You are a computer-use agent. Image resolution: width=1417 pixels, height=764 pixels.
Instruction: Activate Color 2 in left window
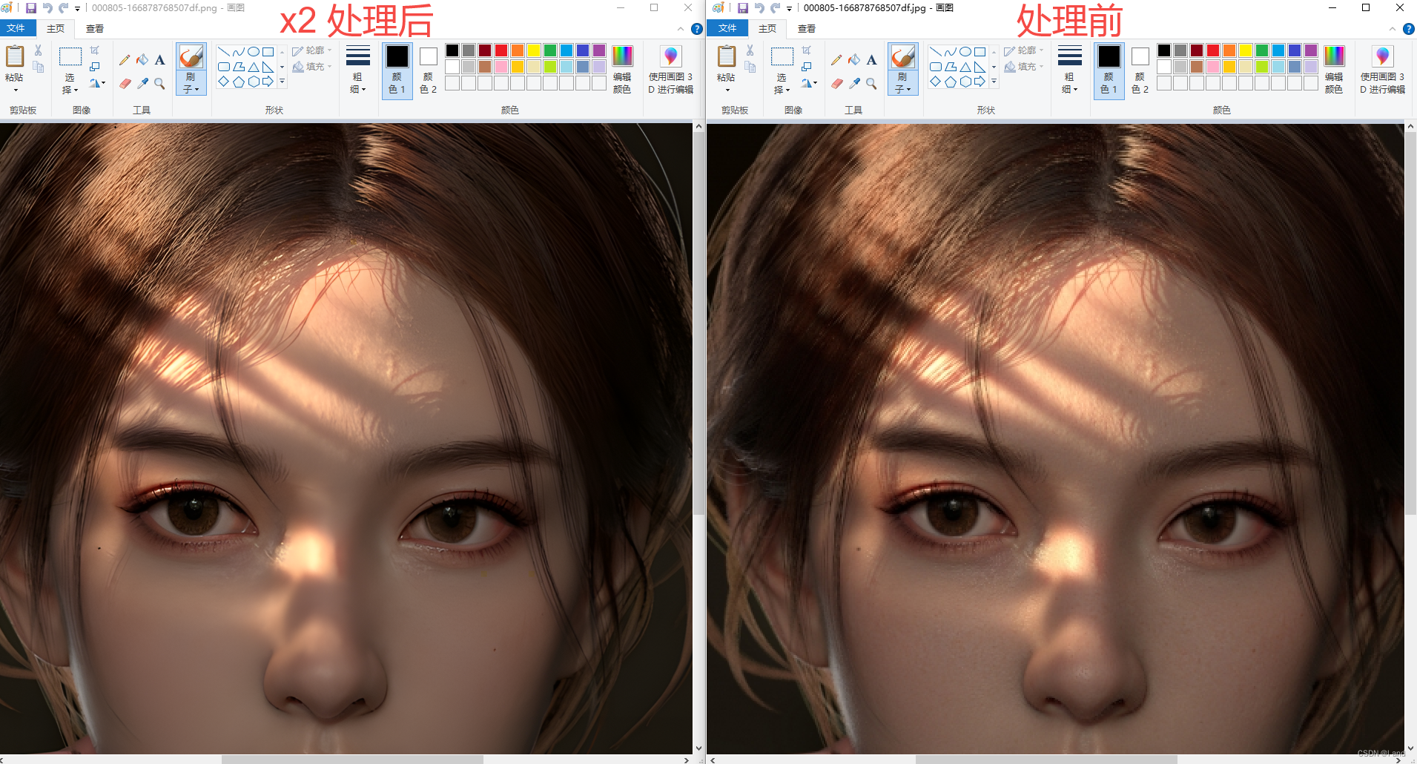[428, 70]
